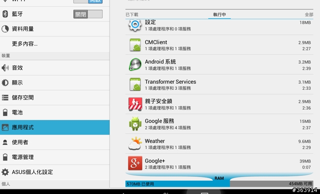Open 更多內容... settings

coord(54,44)
